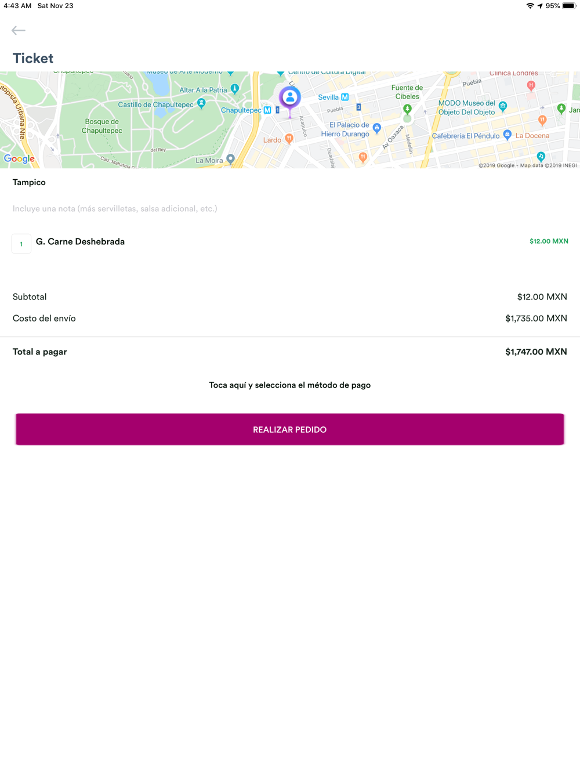The height and width of the screenshot is (774, 580).
Task: Select the El Palacio de Hierro shopping marker
Action: pos(377,128)
